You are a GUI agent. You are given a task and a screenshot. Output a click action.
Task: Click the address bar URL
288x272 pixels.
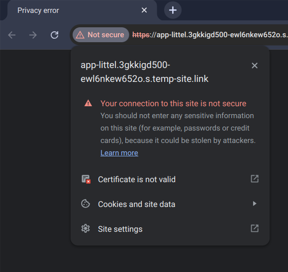click(210, 35)
